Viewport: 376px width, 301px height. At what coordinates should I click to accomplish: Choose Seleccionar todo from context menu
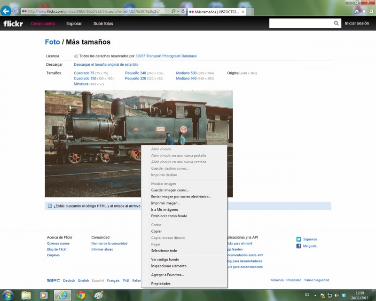(164, 251)
